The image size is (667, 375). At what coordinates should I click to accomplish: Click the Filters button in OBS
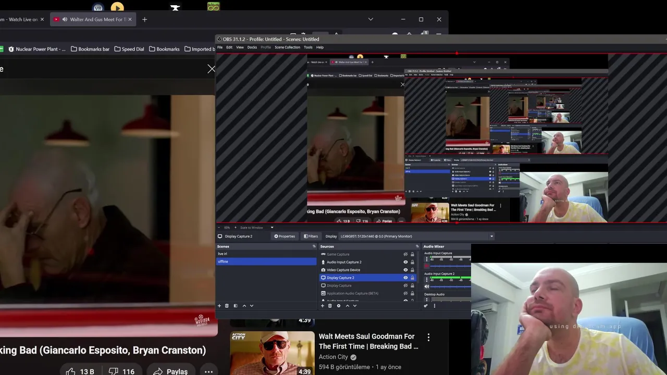[311, 236]
